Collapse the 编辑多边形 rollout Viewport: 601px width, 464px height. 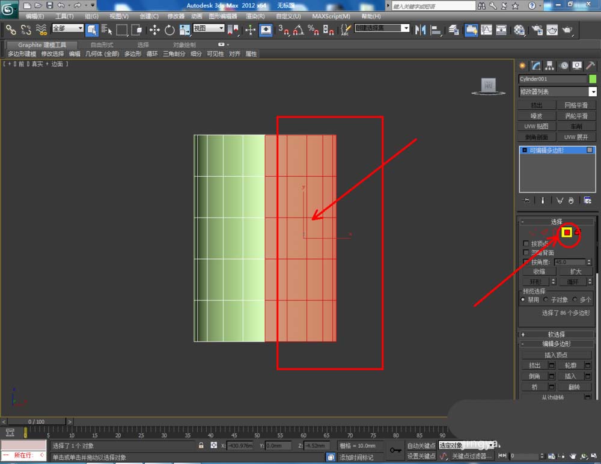(x=556, y=344)
